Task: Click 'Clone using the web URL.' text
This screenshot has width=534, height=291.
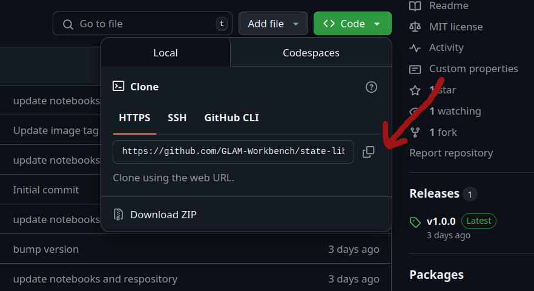Action: (x=174, y=178)
